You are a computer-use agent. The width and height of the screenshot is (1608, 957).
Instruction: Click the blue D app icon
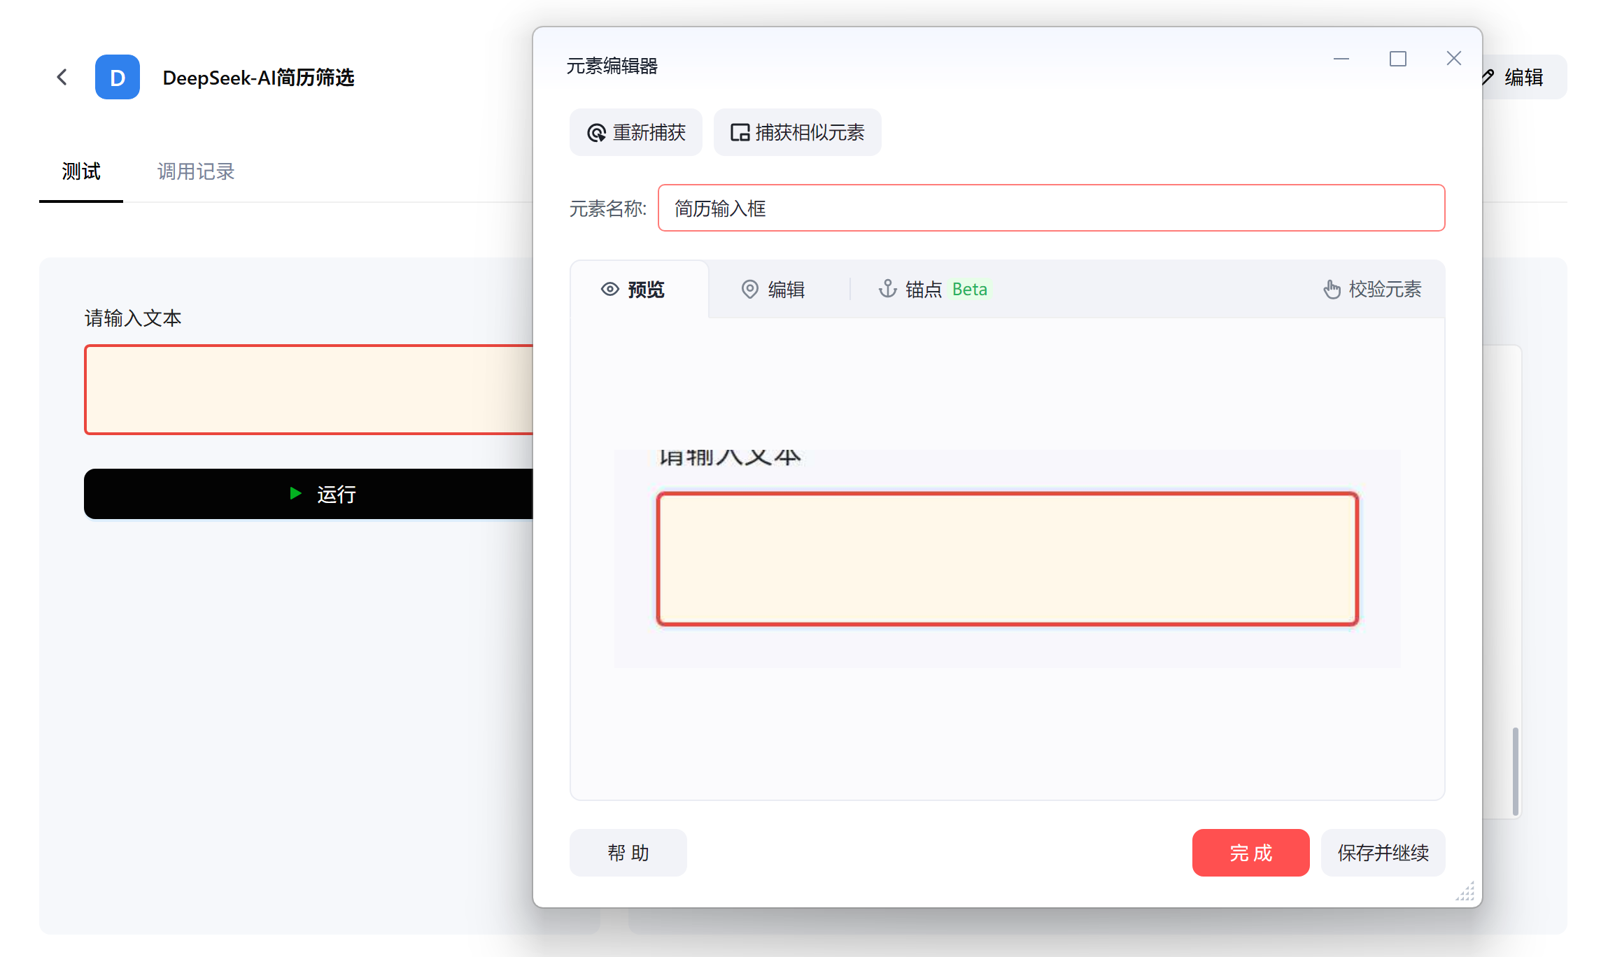118,77
